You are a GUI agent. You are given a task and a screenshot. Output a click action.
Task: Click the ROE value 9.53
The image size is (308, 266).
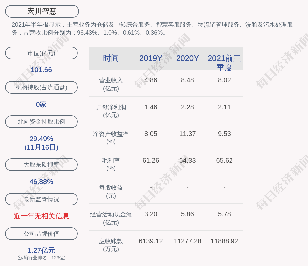[224, 134]
